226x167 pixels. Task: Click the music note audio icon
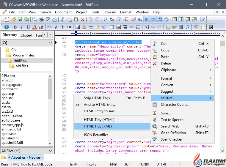tap(187, 27)
